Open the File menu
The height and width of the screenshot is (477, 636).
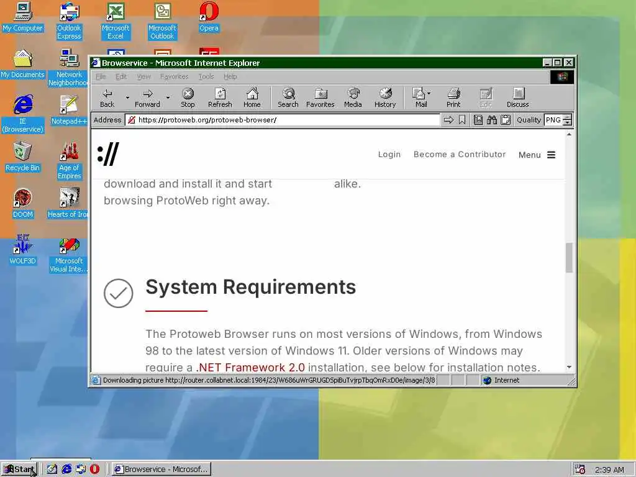coord(101,76)
